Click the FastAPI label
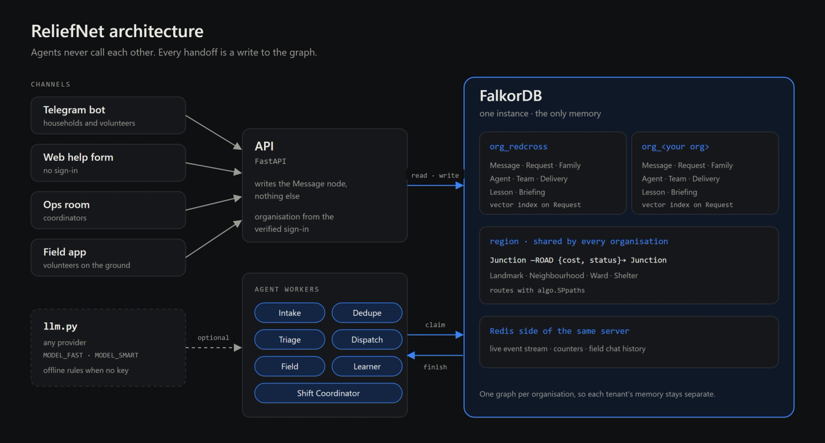Viewport: 825px width, 443px height. [270, 161]
